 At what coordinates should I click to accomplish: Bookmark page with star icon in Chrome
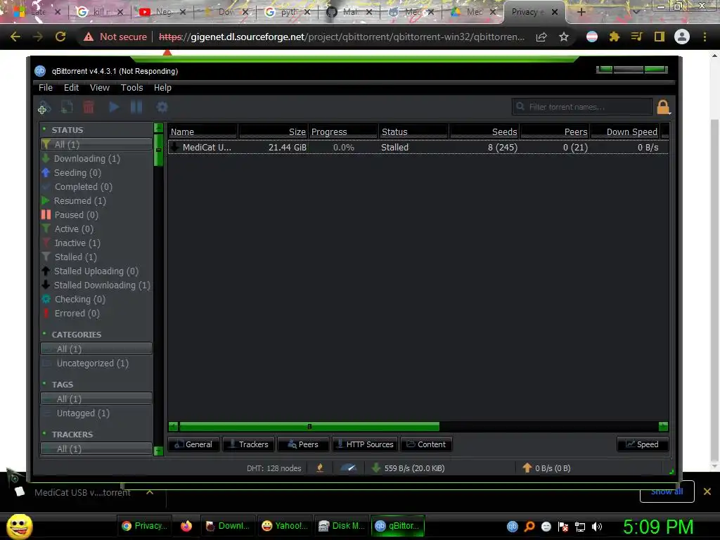(x=564, y=37)
